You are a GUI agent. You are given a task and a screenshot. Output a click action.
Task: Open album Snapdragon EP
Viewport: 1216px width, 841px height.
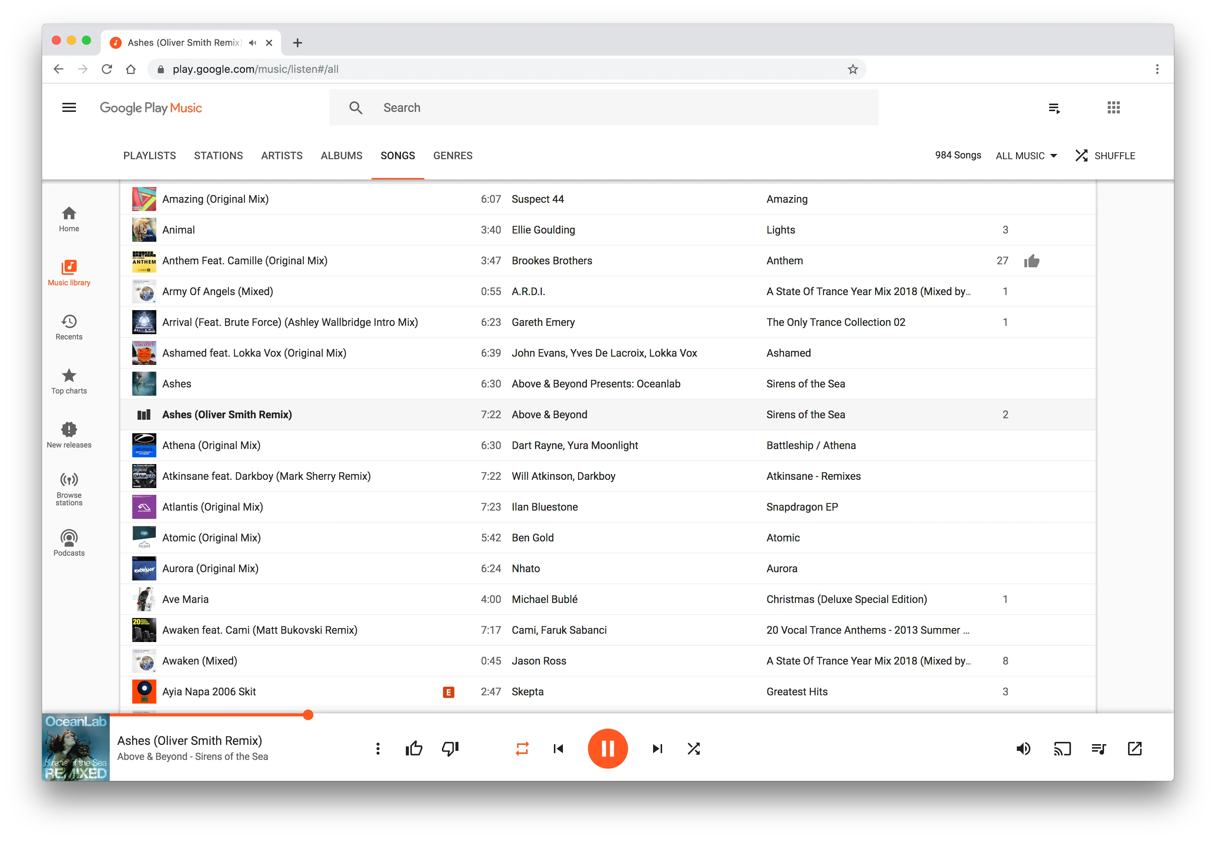(802, 507)
